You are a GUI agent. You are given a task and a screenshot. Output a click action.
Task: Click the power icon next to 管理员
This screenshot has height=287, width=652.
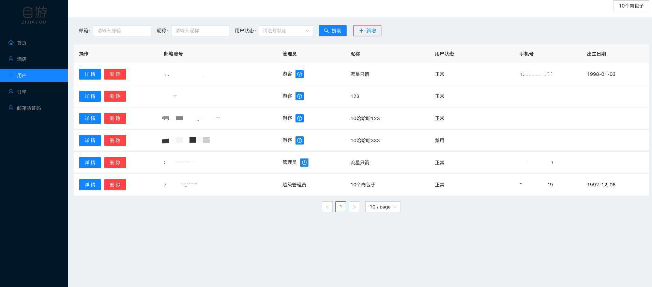pos(304,163)
